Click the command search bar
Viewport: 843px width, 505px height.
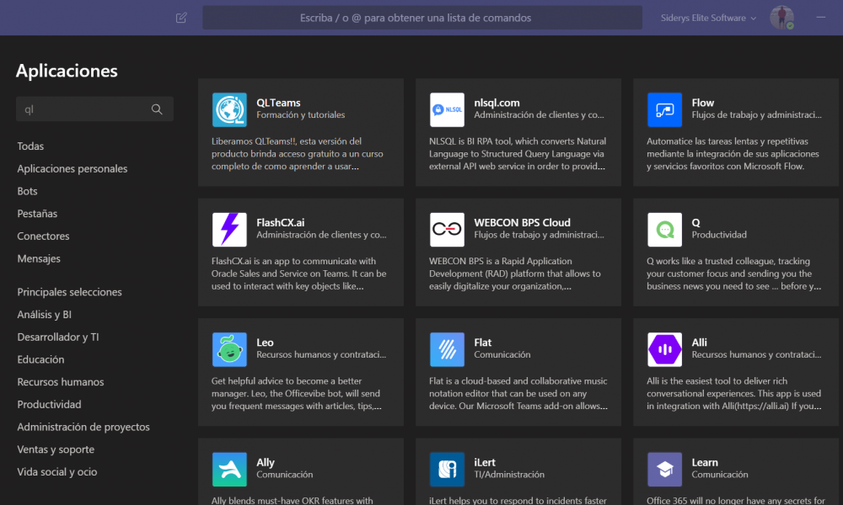click(x=422, y=18)
